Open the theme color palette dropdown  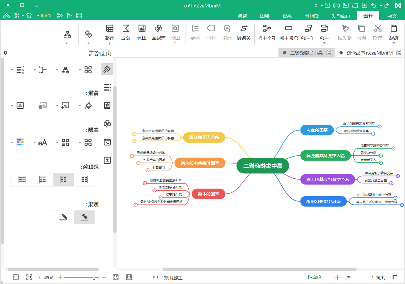point(12,143)
